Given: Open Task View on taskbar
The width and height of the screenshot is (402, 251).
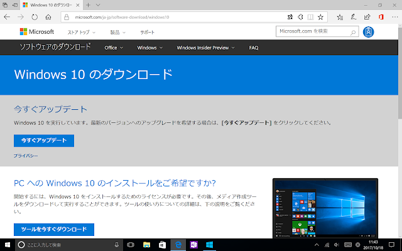Looking at the screenshot, I should pyautogui.click(x=131, y=245).
